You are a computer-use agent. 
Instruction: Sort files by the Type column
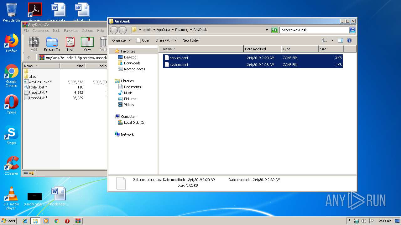pos(300,49)
